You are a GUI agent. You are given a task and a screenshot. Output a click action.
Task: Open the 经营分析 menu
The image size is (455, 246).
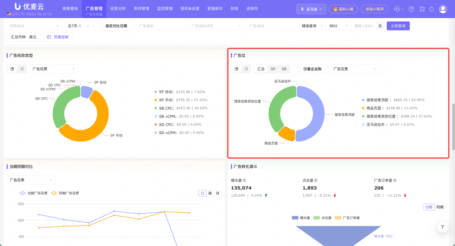[118, 8]
